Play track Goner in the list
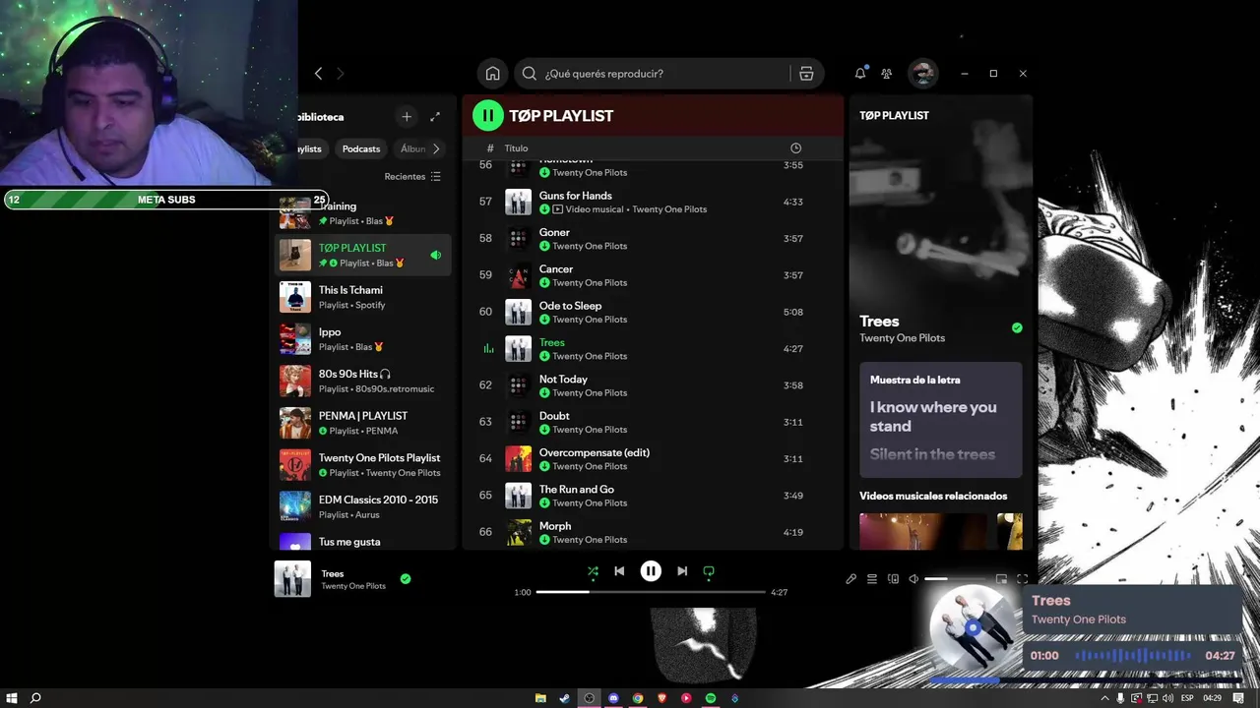 pyautogui.click(x=652, y=238)
